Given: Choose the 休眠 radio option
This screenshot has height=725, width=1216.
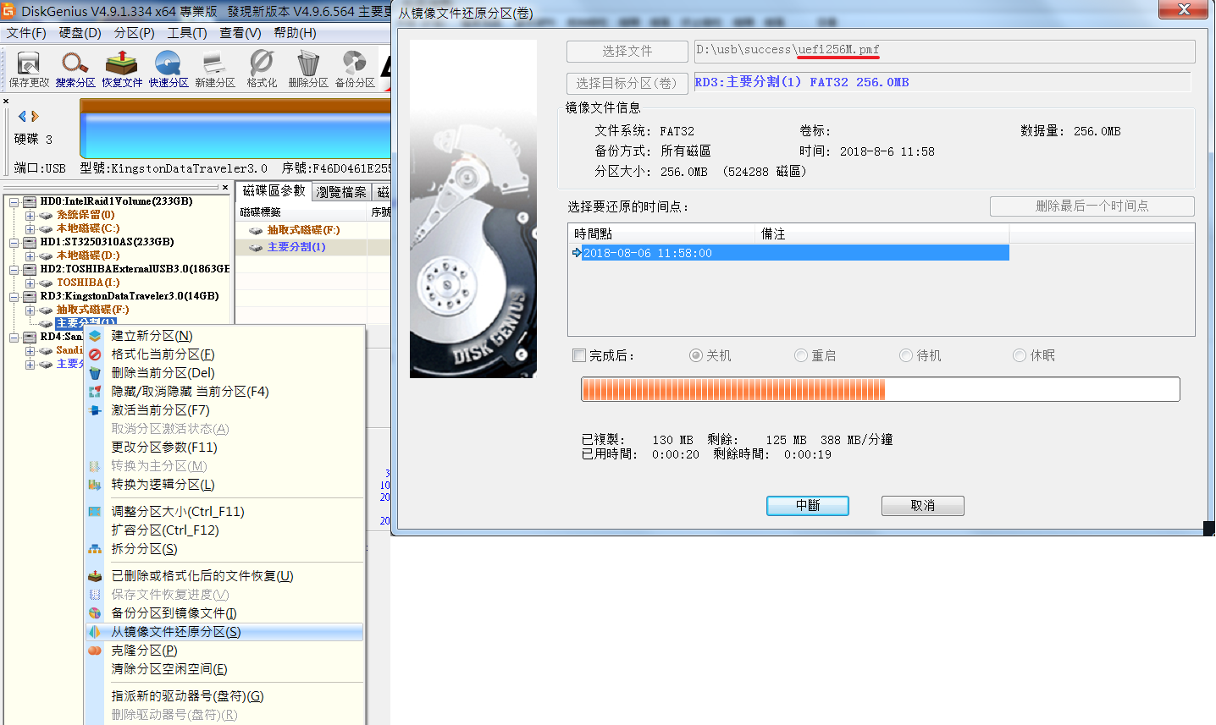Looking at the screenshot, I should [1020, 355].
